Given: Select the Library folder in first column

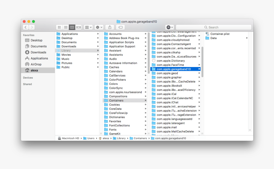Looking at the screenshot, I should [78, 51].
